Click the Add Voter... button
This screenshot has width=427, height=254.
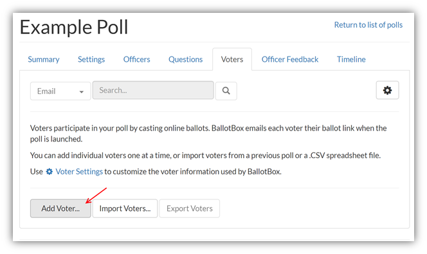60,208
